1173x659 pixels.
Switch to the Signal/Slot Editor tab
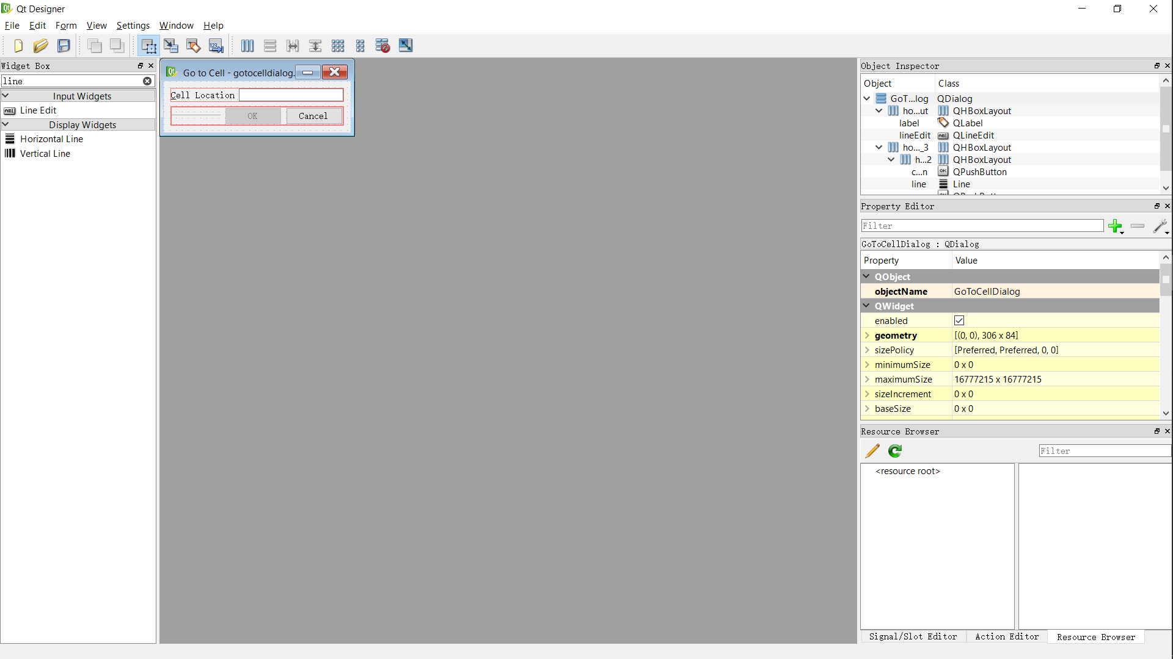[x=913, y=636]
